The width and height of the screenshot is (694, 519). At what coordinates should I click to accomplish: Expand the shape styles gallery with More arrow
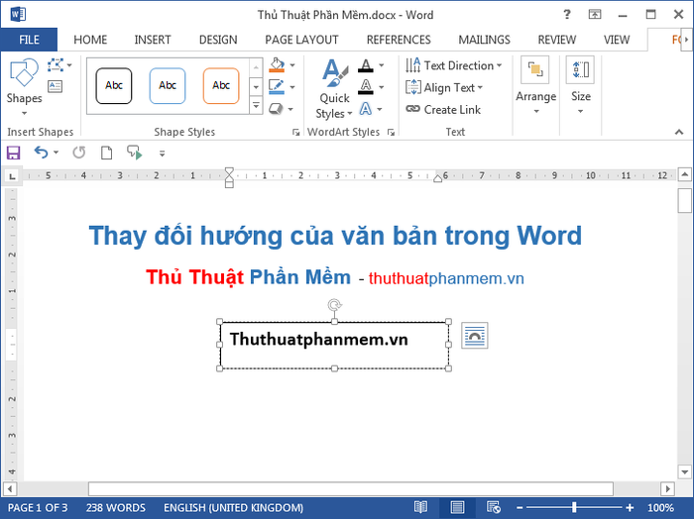[x=256, y=106]
